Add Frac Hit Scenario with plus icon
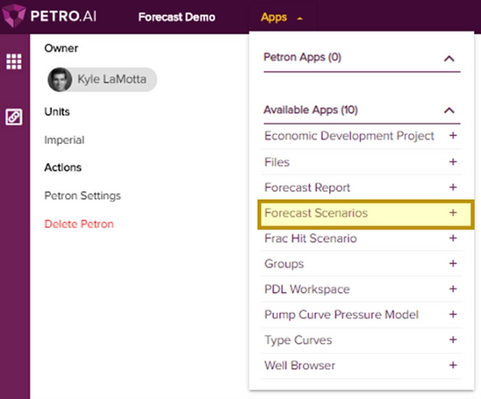The image size is (481, 399). 453,239
